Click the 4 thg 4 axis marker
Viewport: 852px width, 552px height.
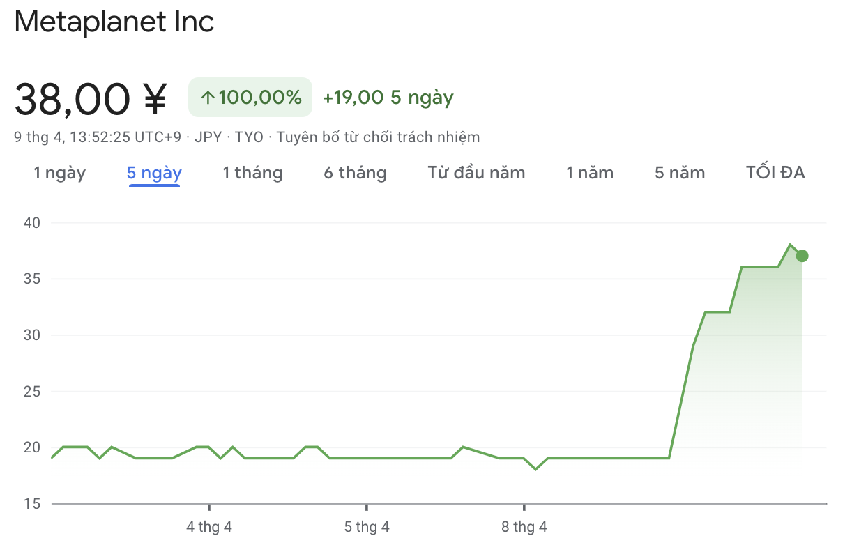209,527
